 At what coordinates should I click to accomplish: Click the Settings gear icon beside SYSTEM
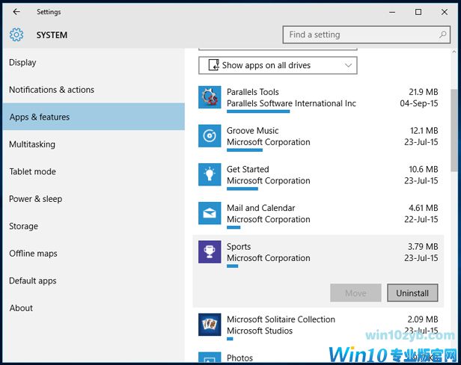16,35
